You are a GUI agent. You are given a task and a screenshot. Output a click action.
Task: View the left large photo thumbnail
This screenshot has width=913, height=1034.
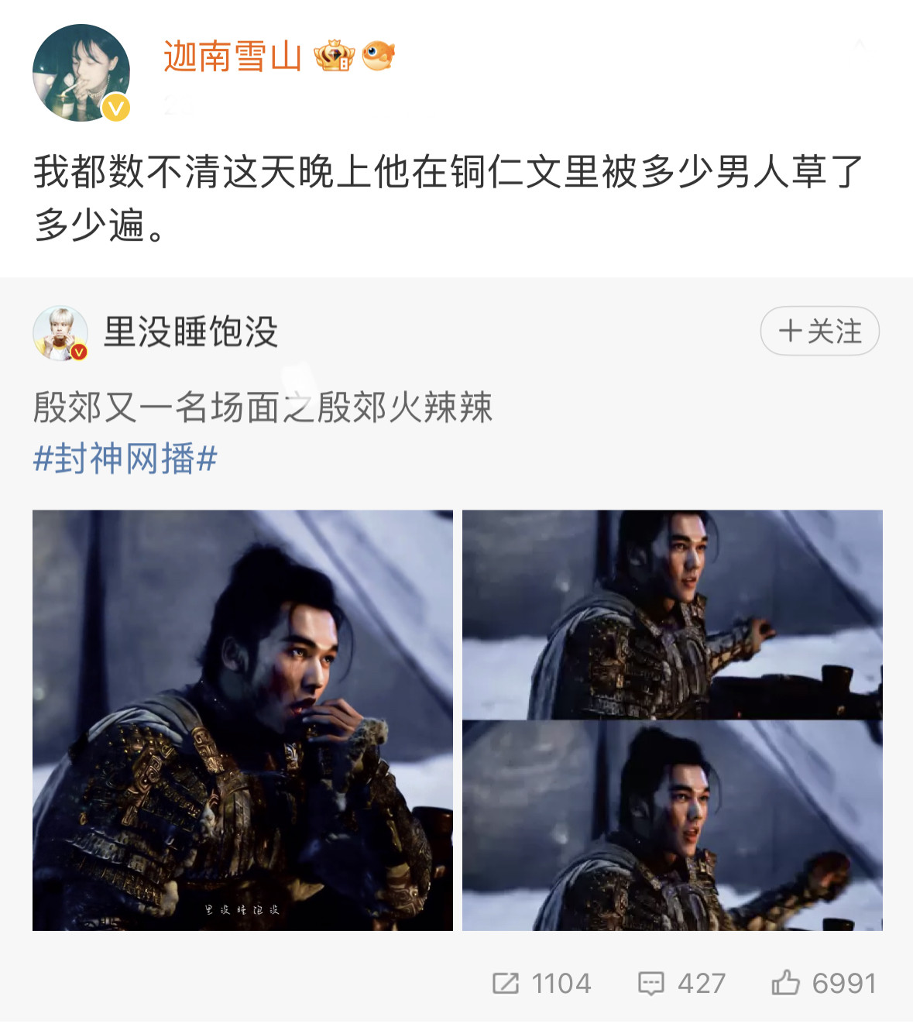point(242,720)
